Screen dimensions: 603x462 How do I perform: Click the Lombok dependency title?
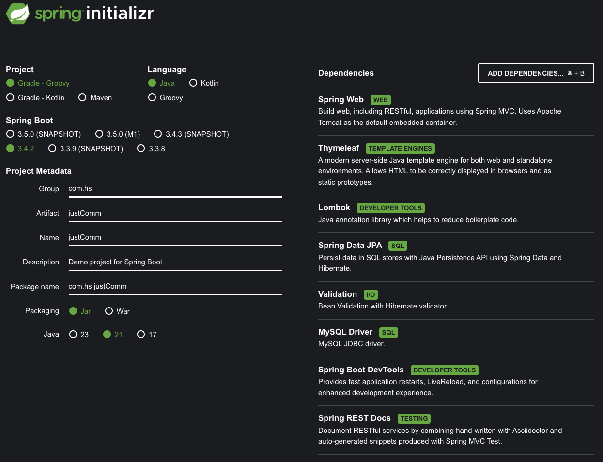click(x=334, y=208)
